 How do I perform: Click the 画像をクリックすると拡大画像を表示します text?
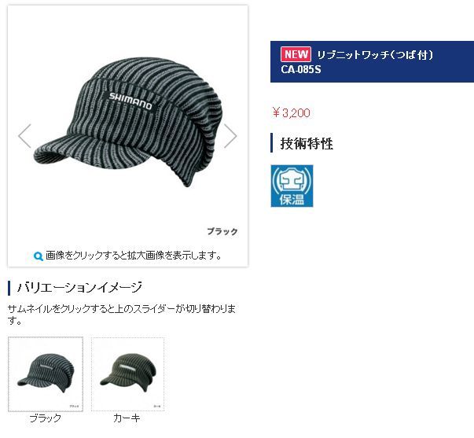(x=134, y=256)
